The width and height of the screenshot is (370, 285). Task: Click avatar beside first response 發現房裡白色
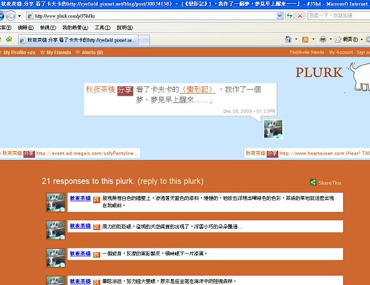coord(56,203)
